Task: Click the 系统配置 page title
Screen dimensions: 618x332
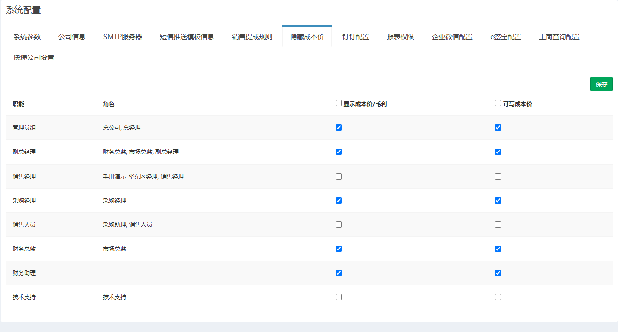Action: click(23, 10)
